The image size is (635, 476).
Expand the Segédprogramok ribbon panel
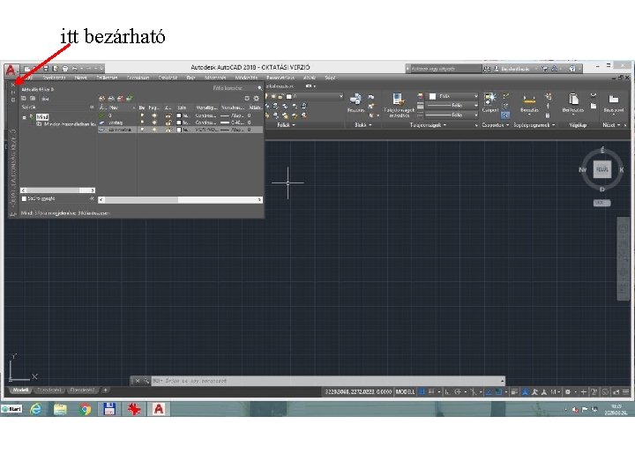pos(534,125)
